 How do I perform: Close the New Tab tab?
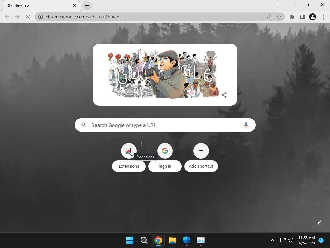pos(75,5)
